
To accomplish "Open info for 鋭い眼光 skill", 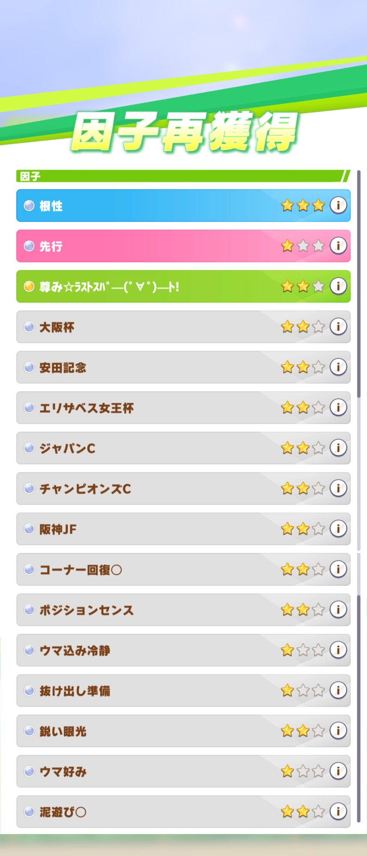I will [338, 731].
